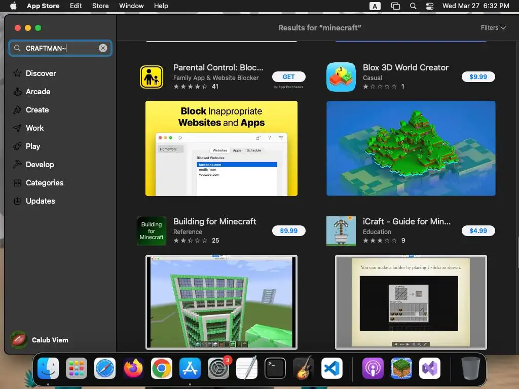
Task: Launch Minecraft from the Dock
Action: [x=401, y=368]
